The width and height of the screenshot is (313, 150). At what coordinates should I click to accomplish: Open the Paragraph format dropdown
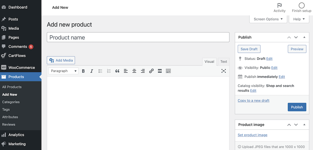point(64,71)
